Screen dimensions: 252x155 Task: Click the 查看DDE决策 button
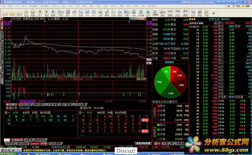[x=143, y=144]
